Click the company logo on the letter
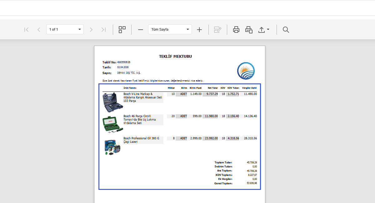This screenshot has height=203, width=375. click(246, 71)
